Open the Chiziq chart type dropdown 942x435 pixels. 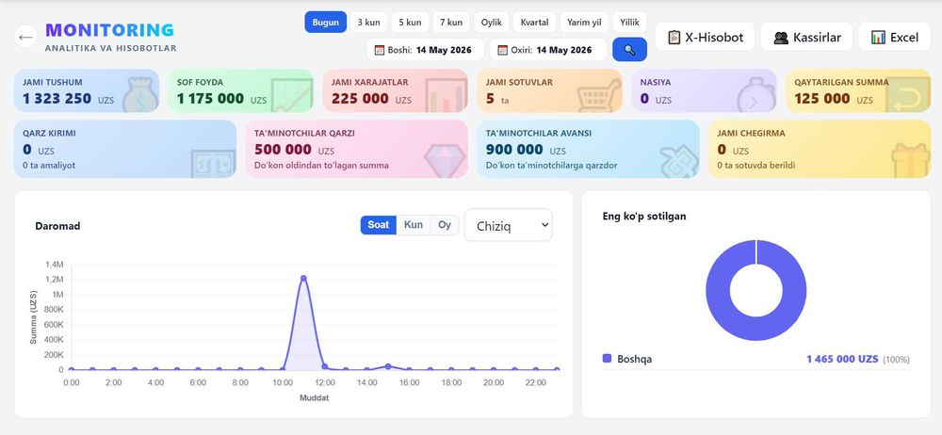tap(509, 225)
